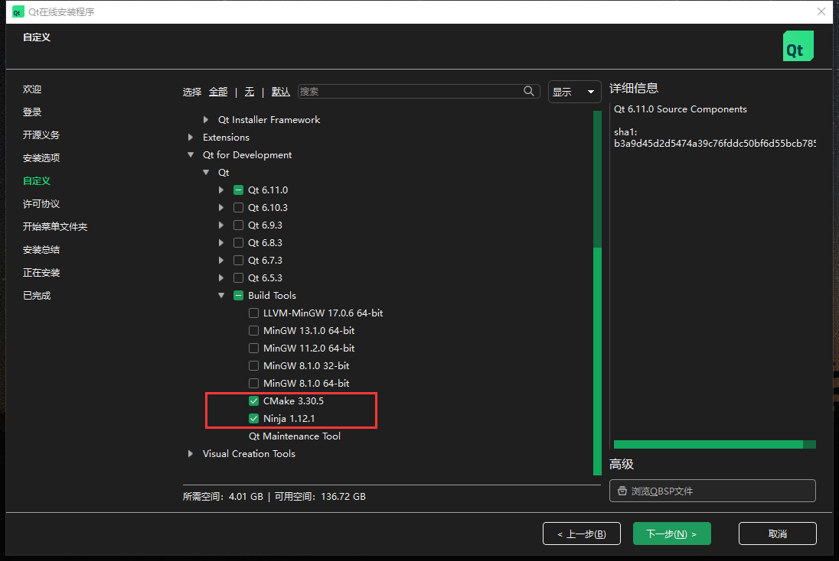The image size is (839, 561).
Task: Go to the 安装总结 step in sidebar
Action: point(41,250)
